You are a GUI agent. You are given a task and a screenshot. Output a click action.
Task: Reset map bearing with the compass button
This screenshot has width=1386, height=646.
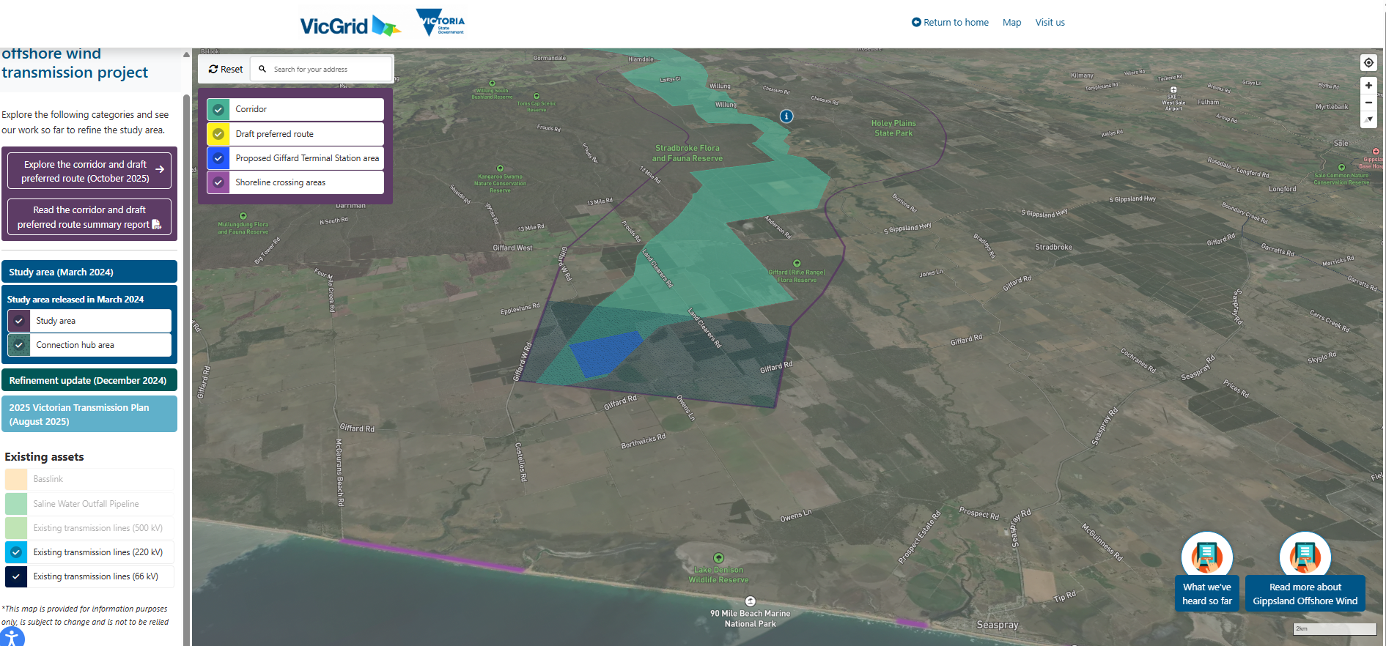click(1368, 119)
